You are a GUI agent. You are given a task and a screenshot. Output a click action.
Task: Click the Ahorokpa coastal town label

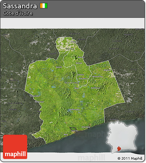point(85,127)
